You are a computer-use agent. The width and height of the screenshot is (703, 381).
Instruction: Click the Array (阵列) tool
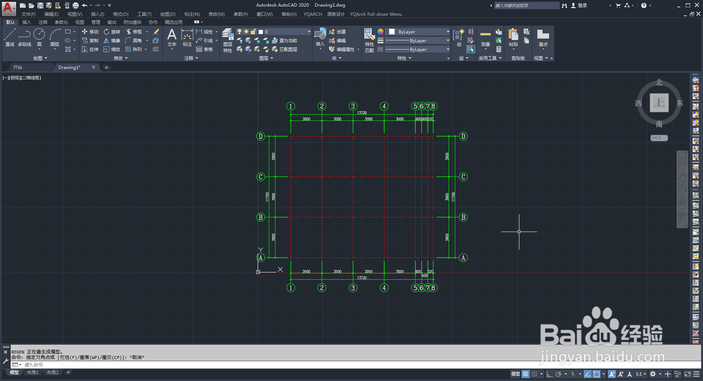(x=134, y=49)
